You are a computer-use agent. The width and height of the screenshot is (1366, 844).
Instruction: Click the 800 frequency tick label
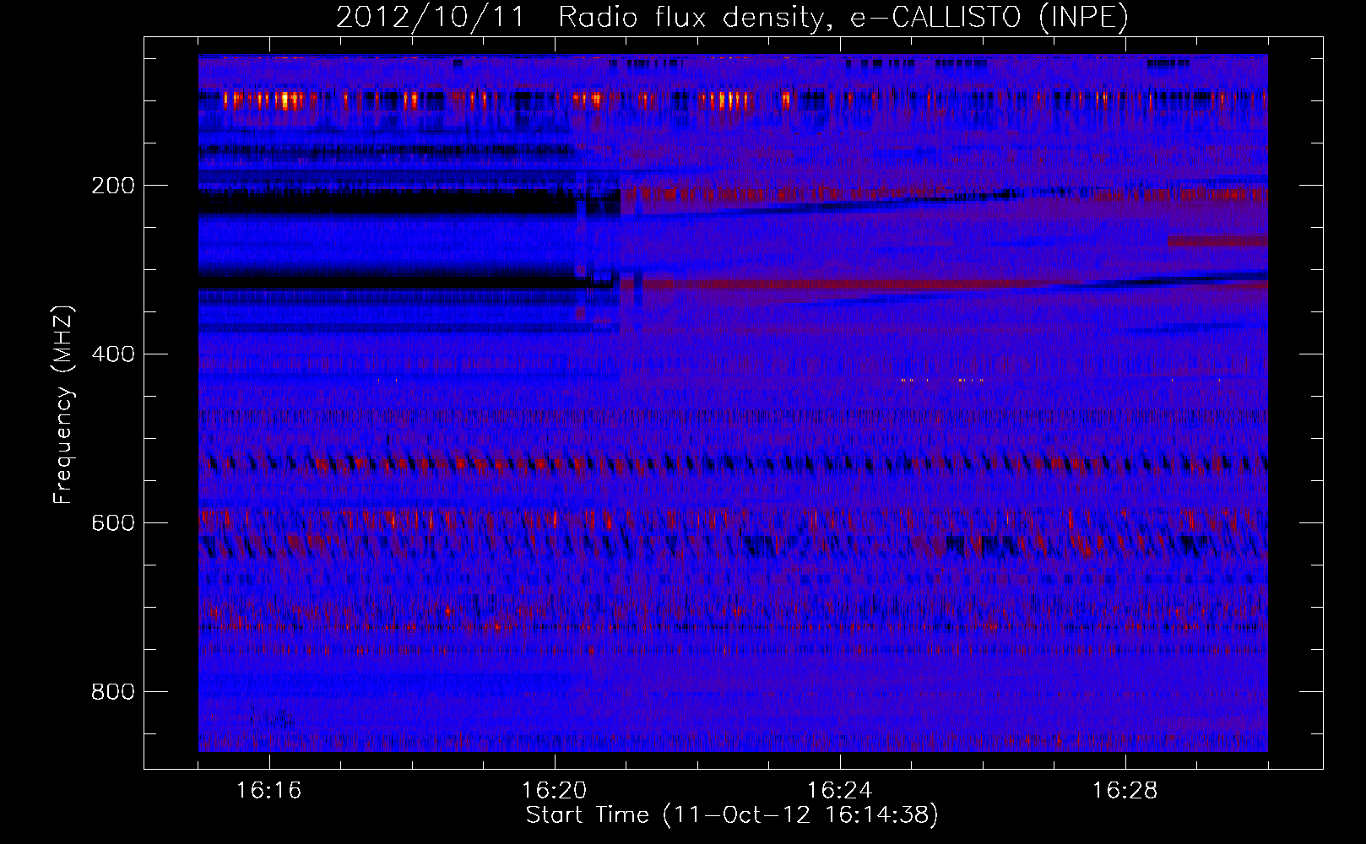(x=113, y=692)
